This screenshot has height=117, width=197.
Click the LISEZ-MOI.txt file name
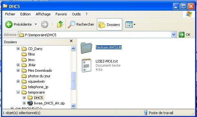(x=107, y=61)
